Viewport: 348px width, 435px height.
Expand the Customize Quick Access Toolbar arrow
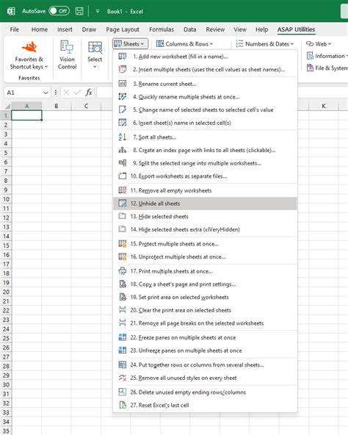(x=98, y=11)
